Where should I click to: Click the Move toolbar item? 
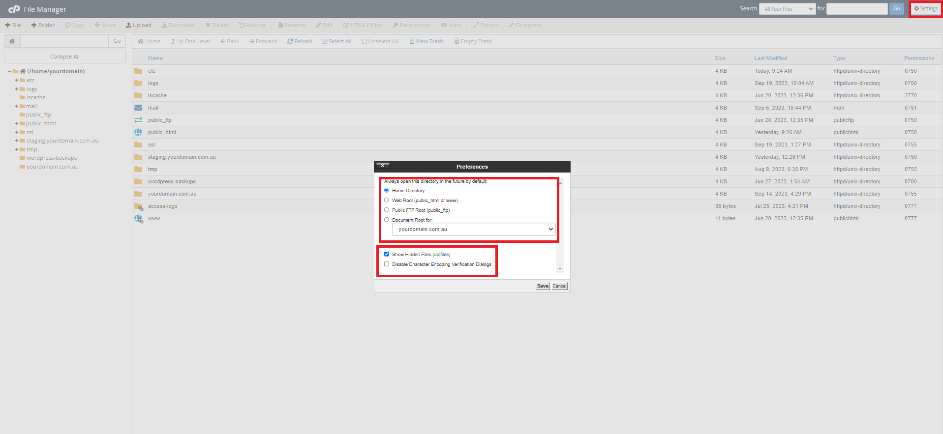[105, 25]
